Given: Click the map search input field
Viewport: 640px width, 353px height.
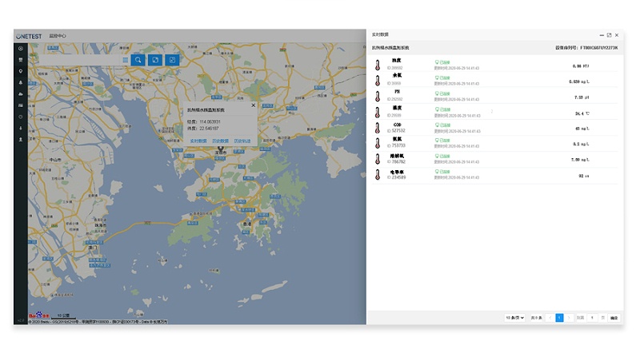Looking at the screenshot, I should point(79,60).
